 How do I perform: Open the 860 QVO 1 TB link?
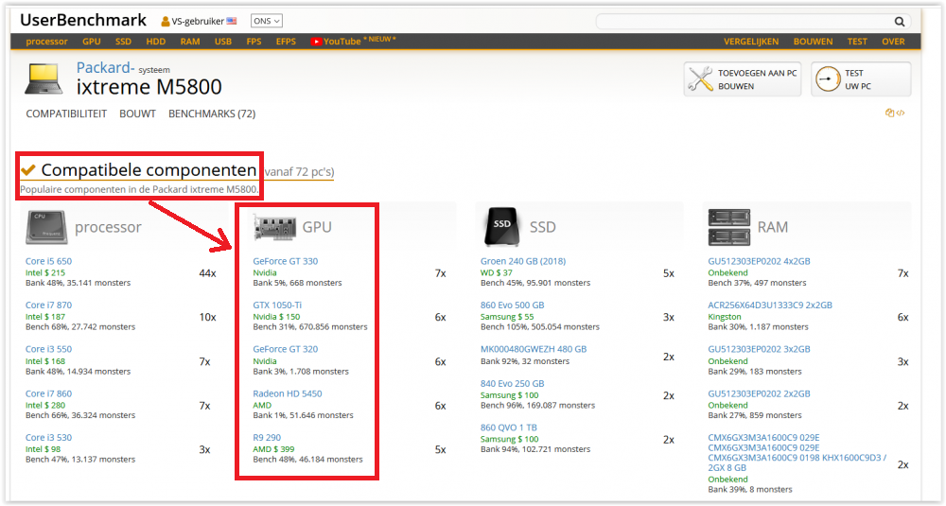[509, 427]
